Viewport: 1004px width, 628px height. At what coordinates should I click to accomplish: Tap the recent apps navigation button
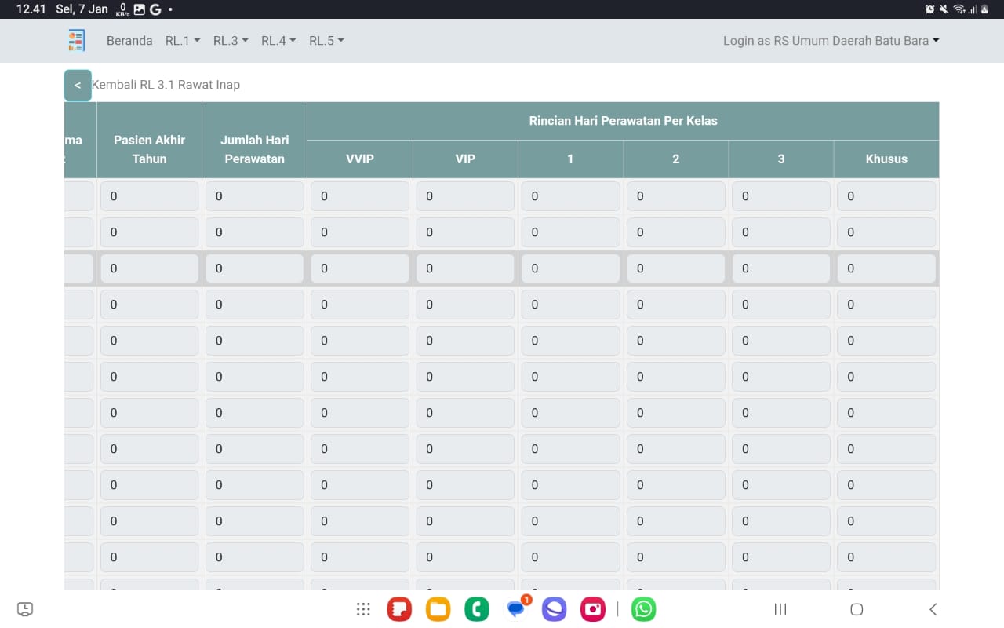780,609
